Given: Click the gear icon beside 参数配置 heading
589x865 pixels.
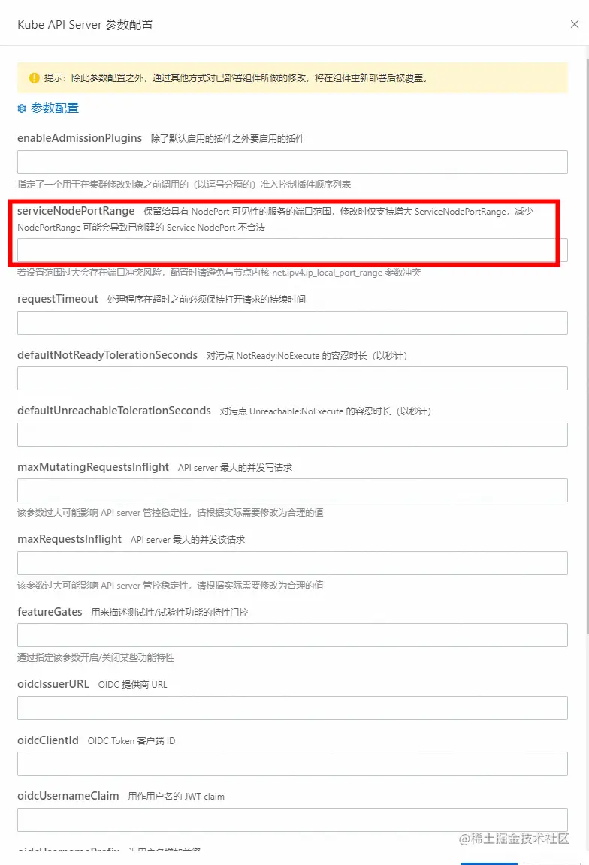Looking at the screenshot, I should click(x=22, y=109).
